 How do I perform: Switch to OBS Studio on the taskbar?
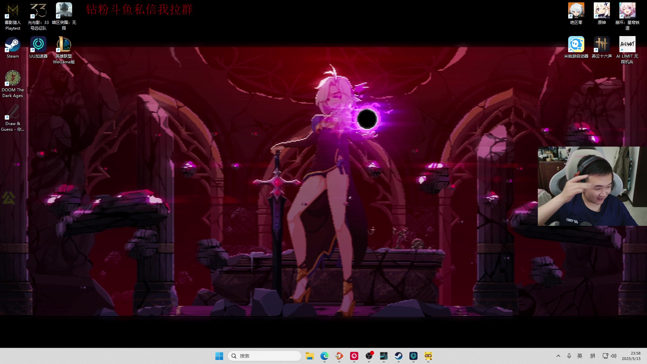click(369, 356)
